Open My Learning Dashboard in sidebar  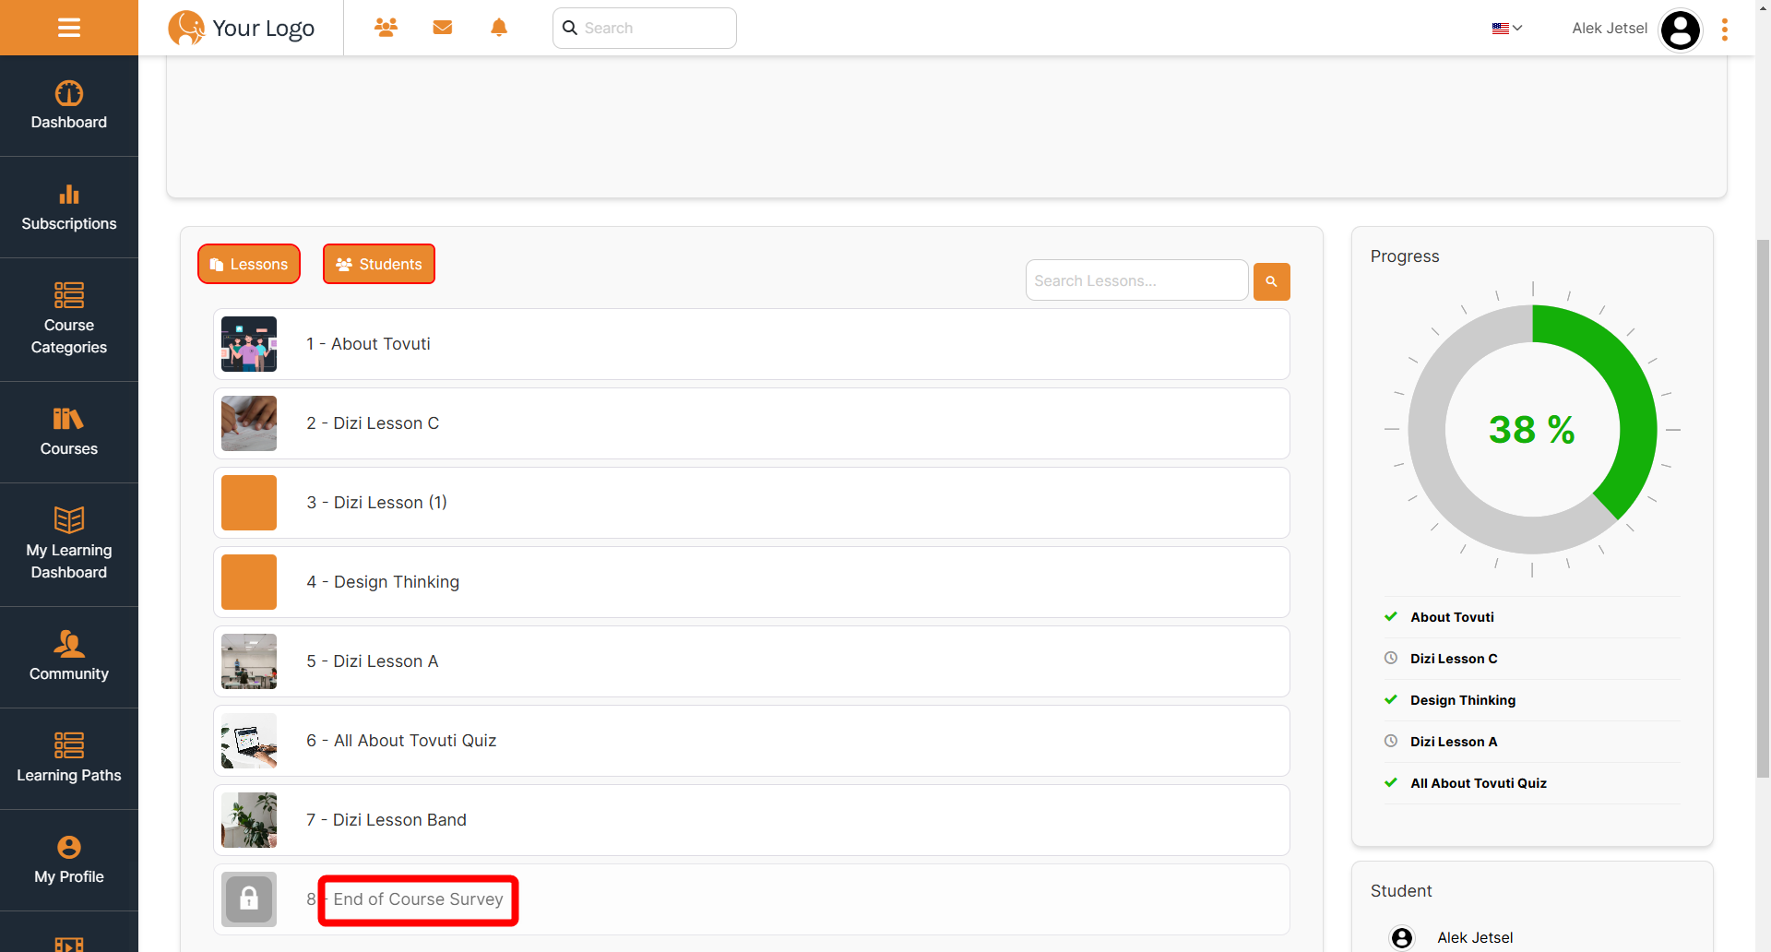pyautogui.click(x=69, y=544)
